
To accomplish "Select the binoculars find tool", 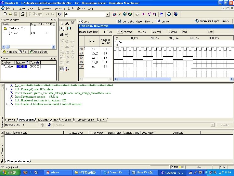I will (61, 34).
